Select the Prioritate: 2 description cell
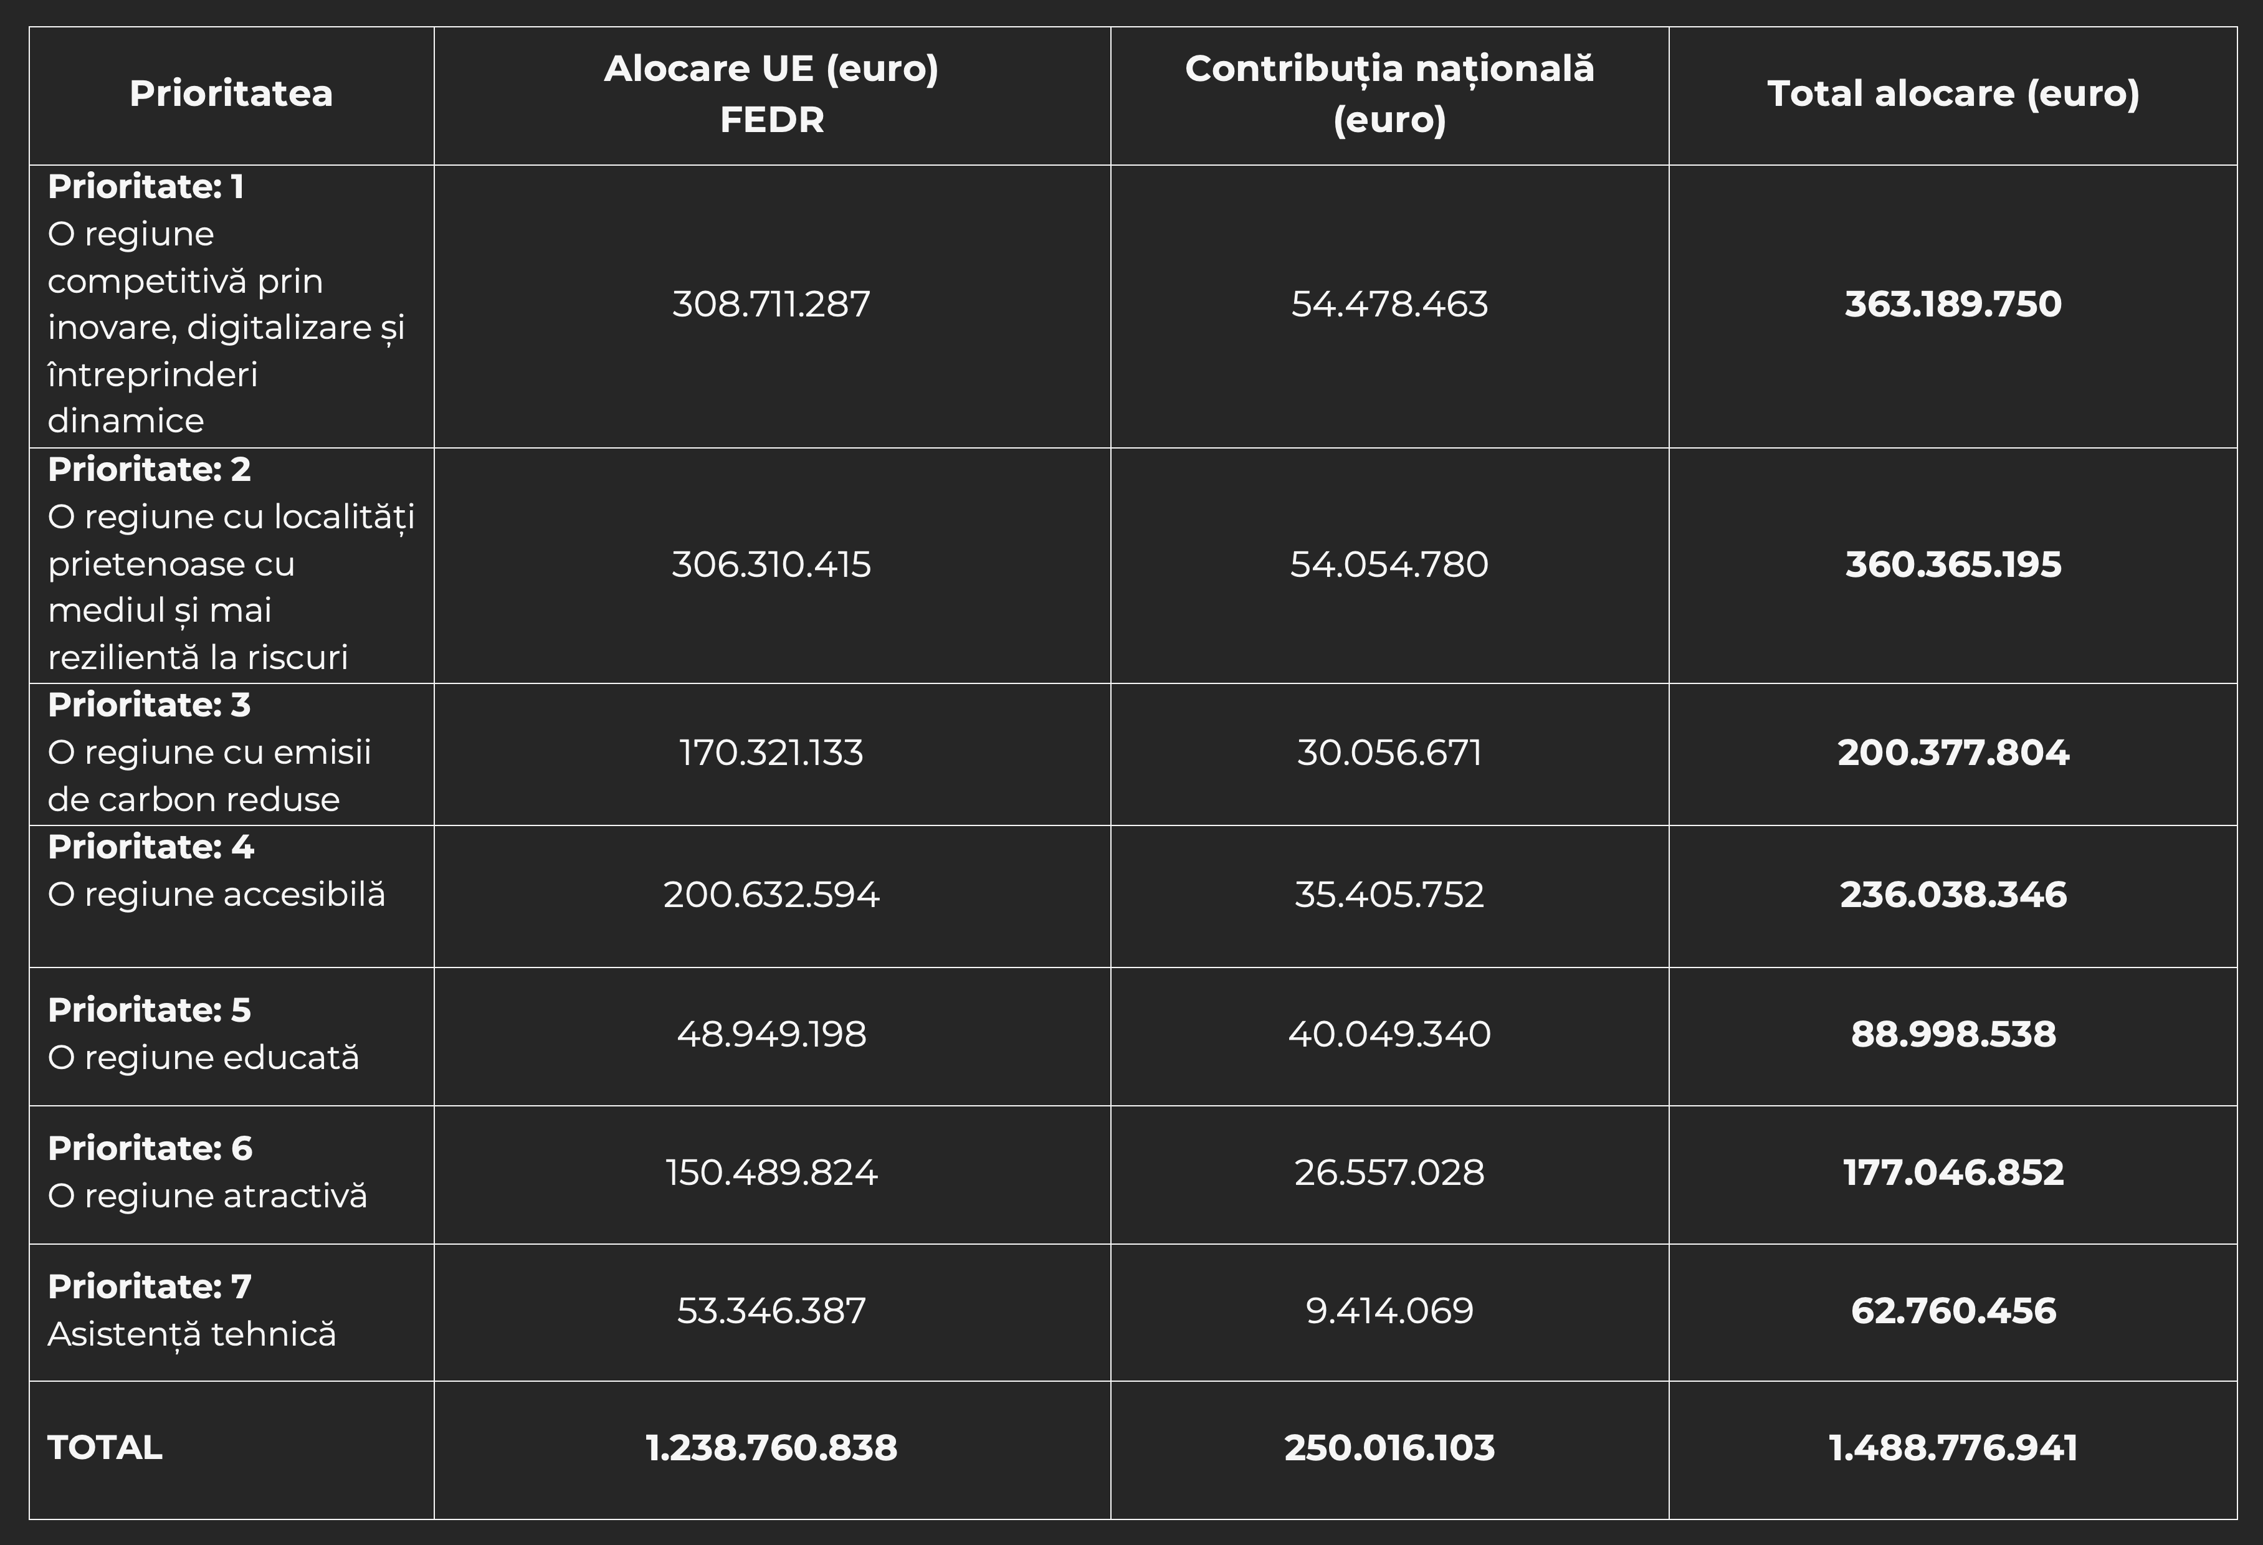The height and width of the screenshot is (1545, 2263). (231, 564)
